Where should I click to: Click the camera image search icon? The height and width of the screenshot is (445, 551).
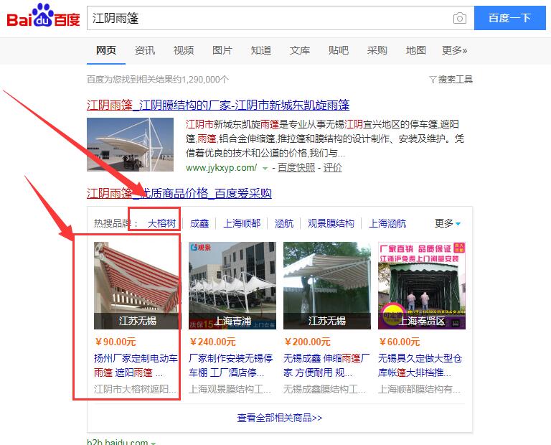point(459,18)
